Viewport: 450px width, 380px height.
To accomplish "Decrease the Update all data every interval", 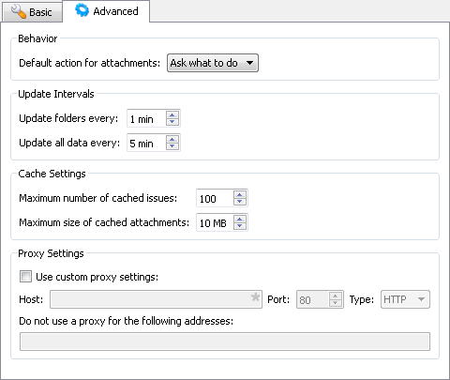I will 172,146.
